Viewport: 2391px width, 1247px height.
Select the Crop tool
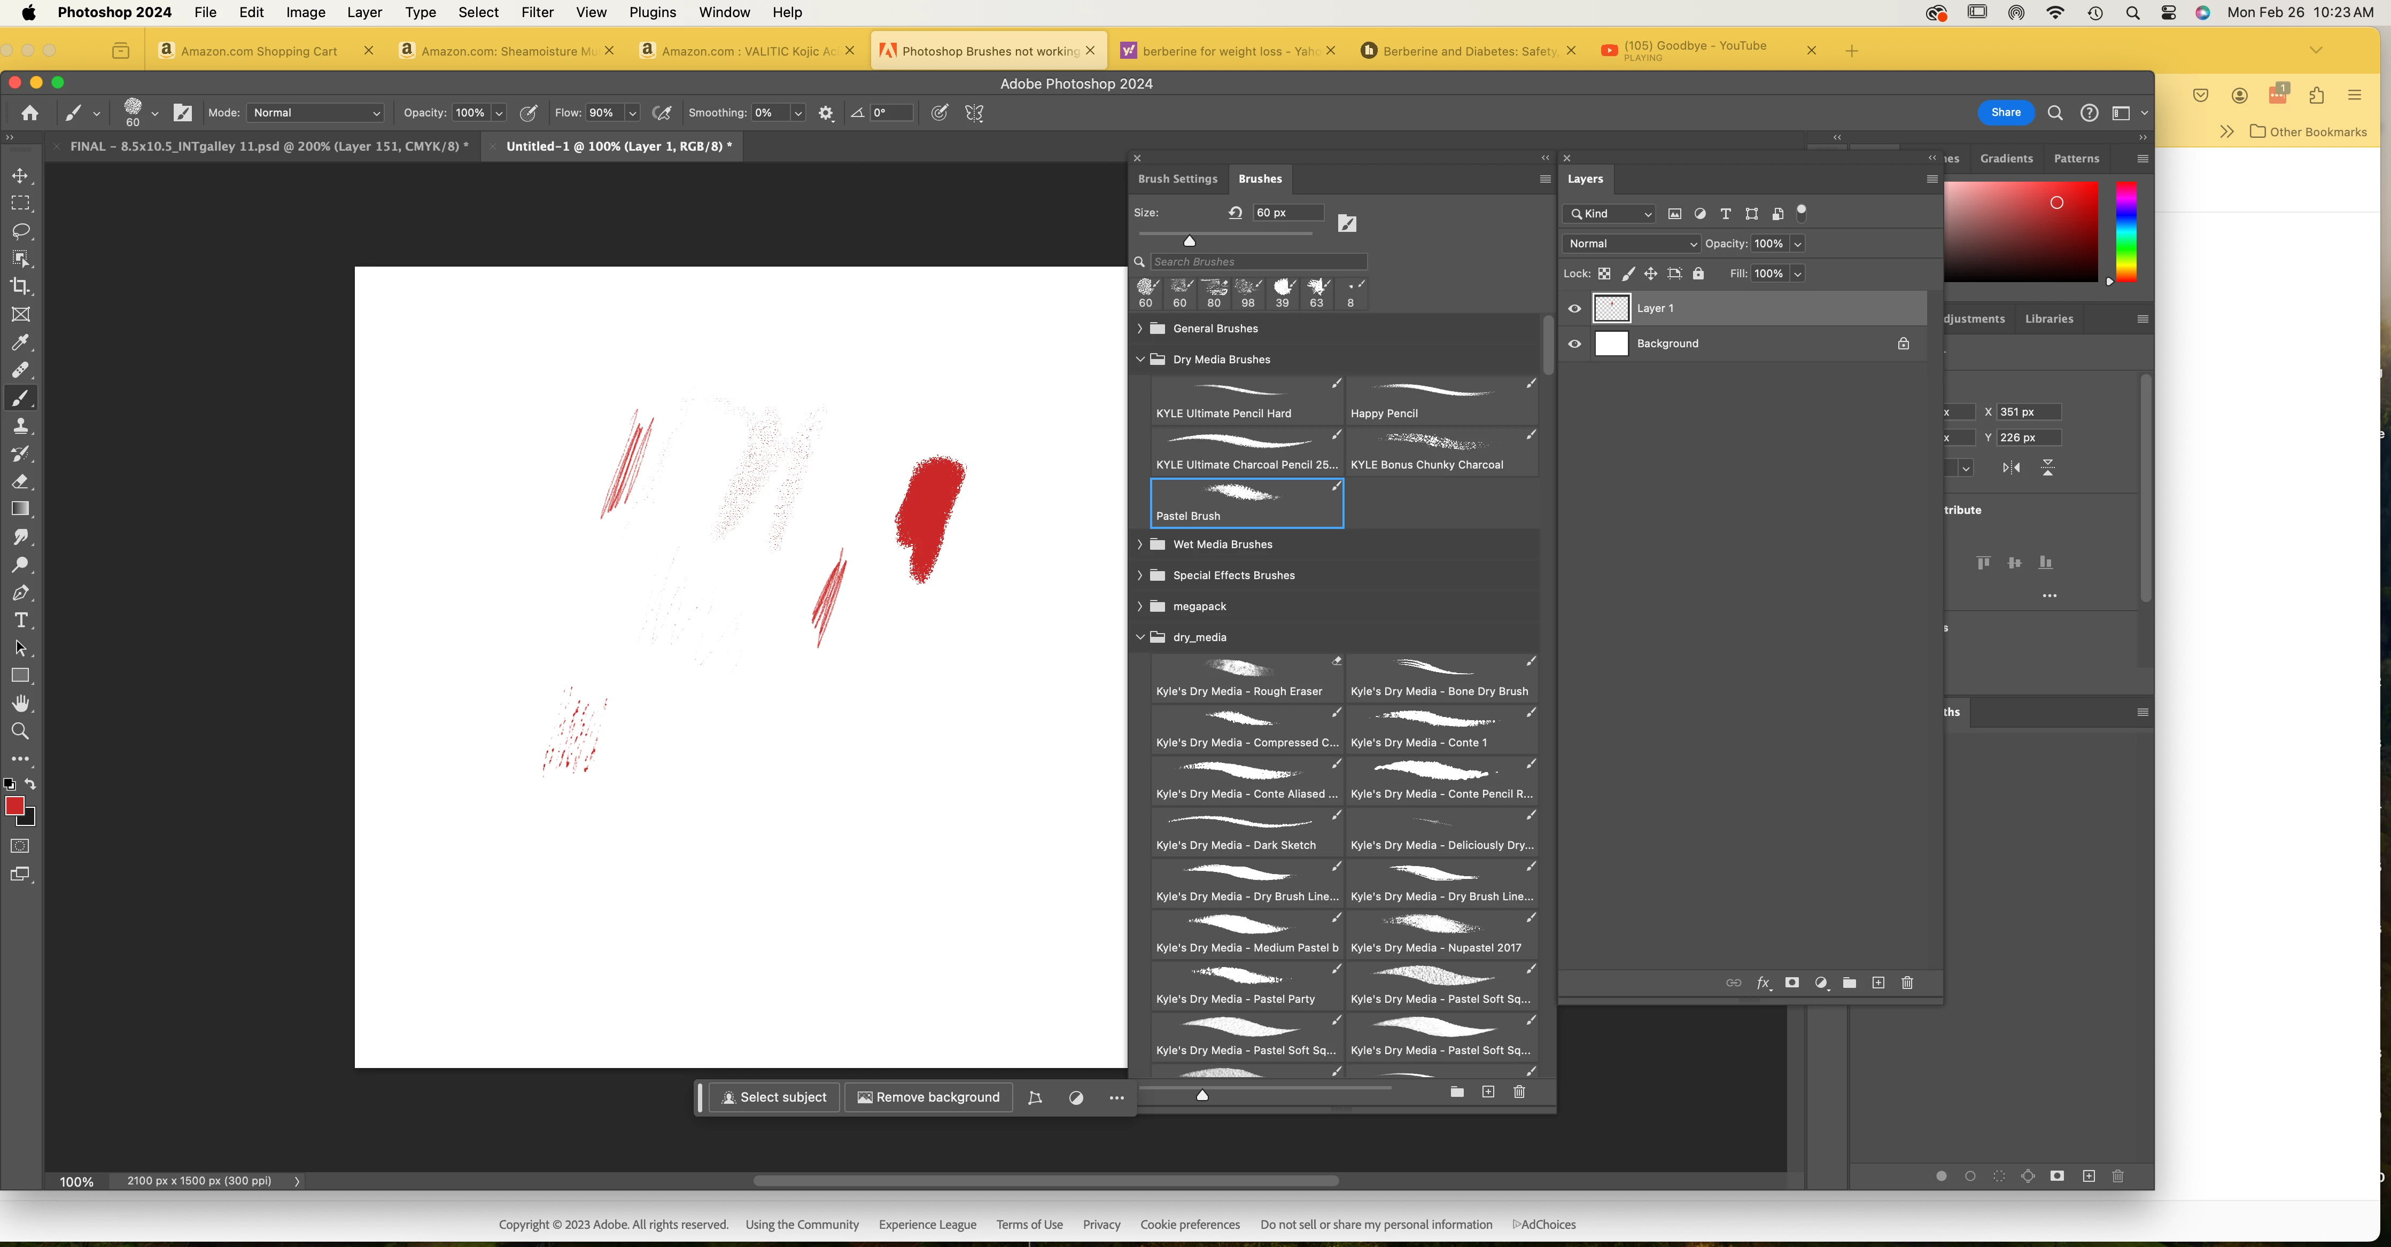pos(20,287)
